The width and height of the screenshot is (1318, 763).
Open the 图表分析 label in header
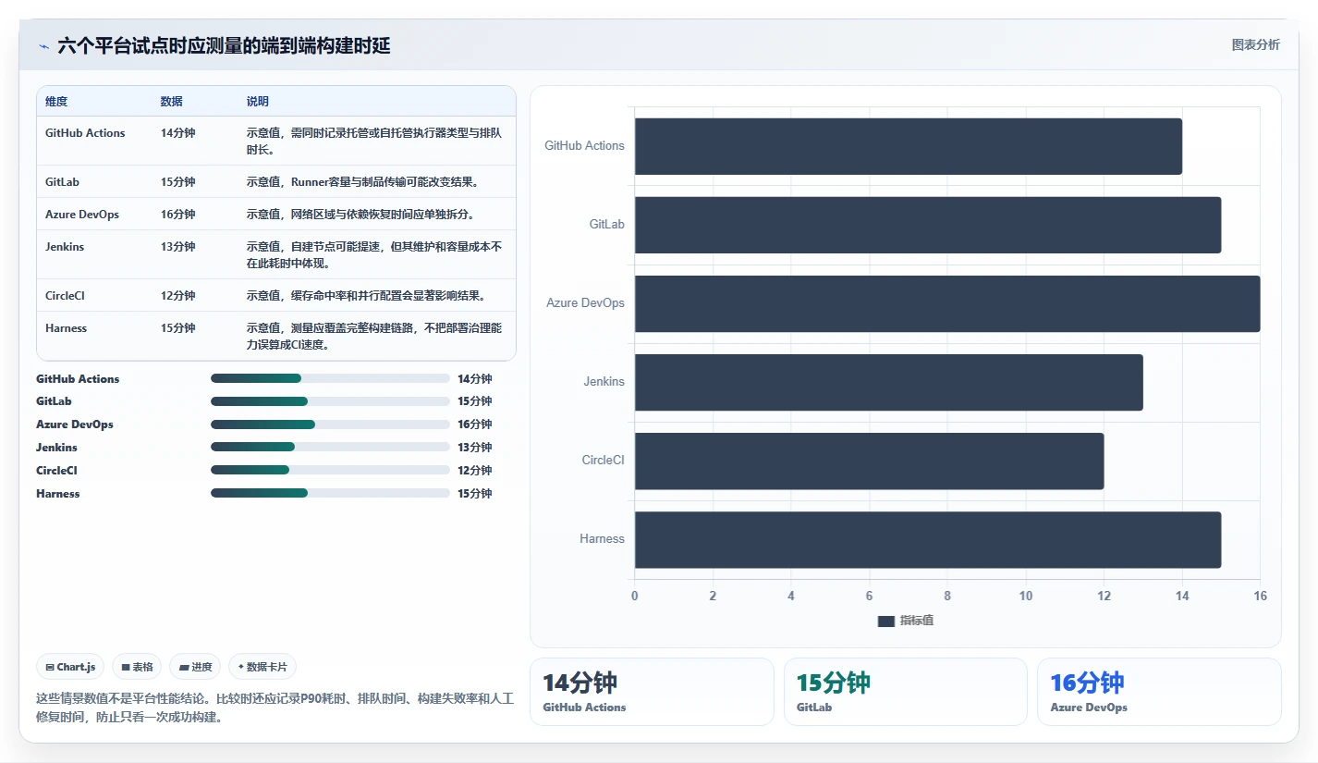click(x=1255, y=44)
